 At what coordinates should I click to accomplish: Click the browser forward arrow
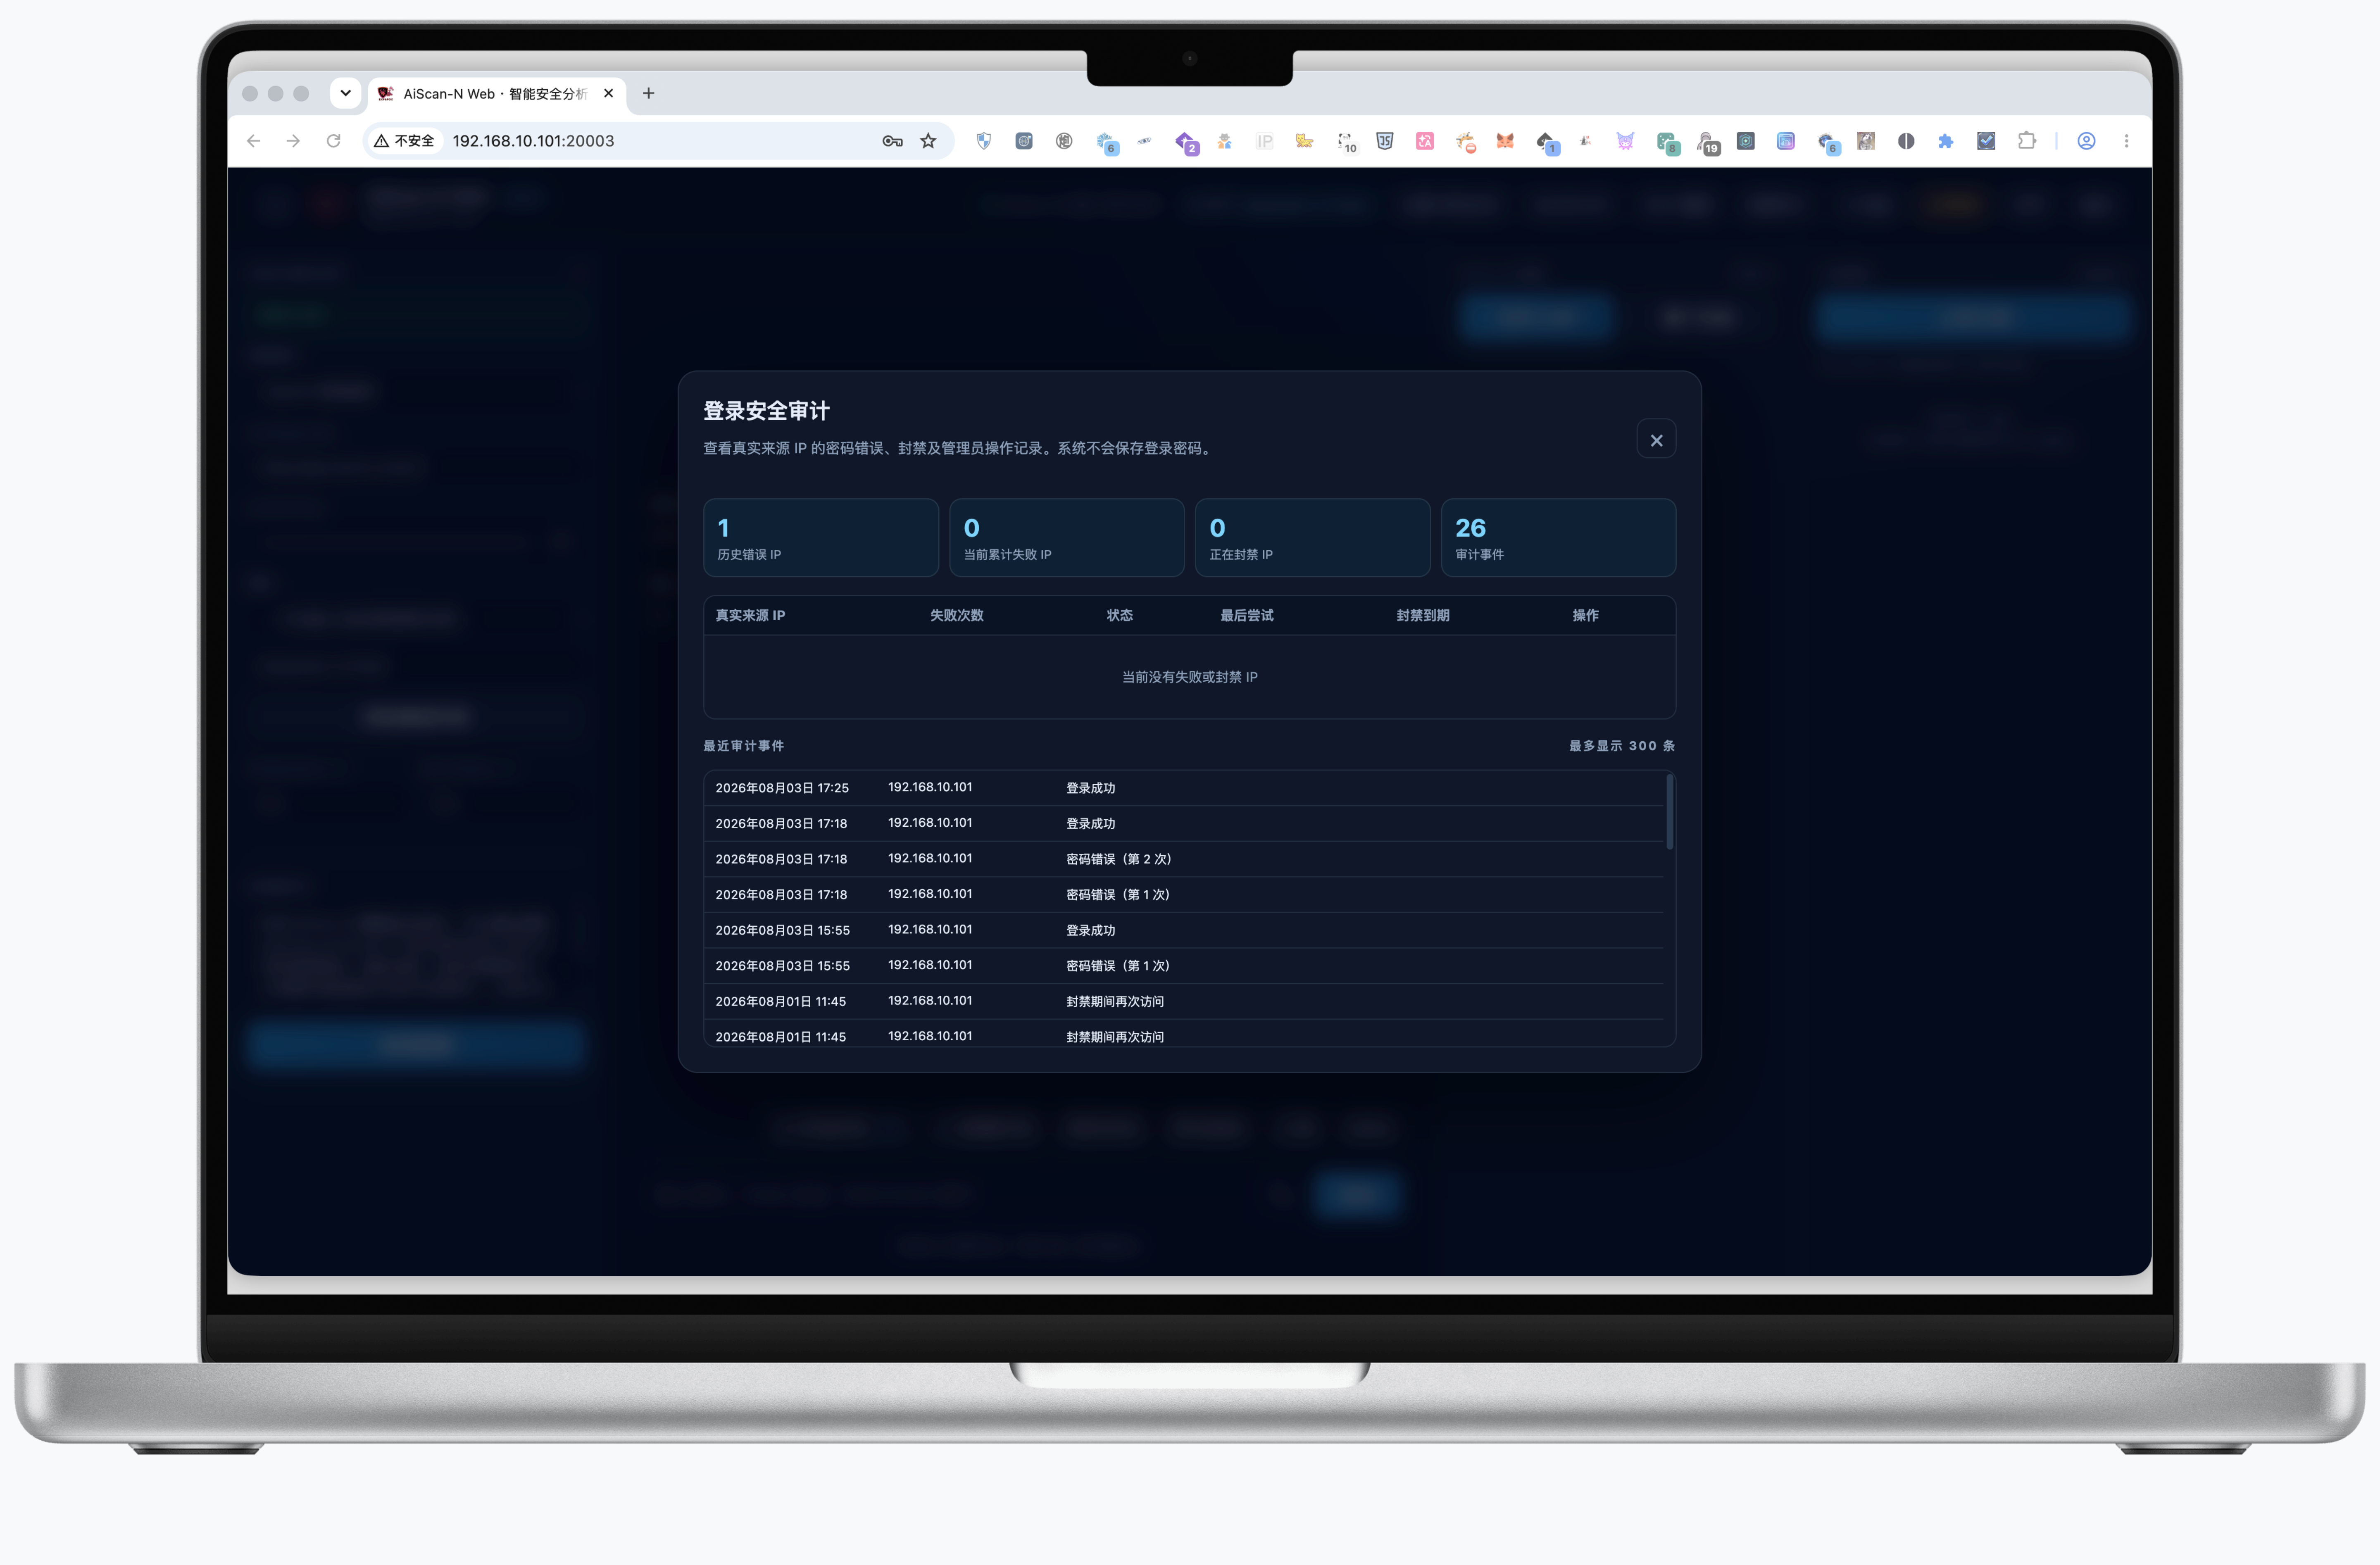coord(293,141)
